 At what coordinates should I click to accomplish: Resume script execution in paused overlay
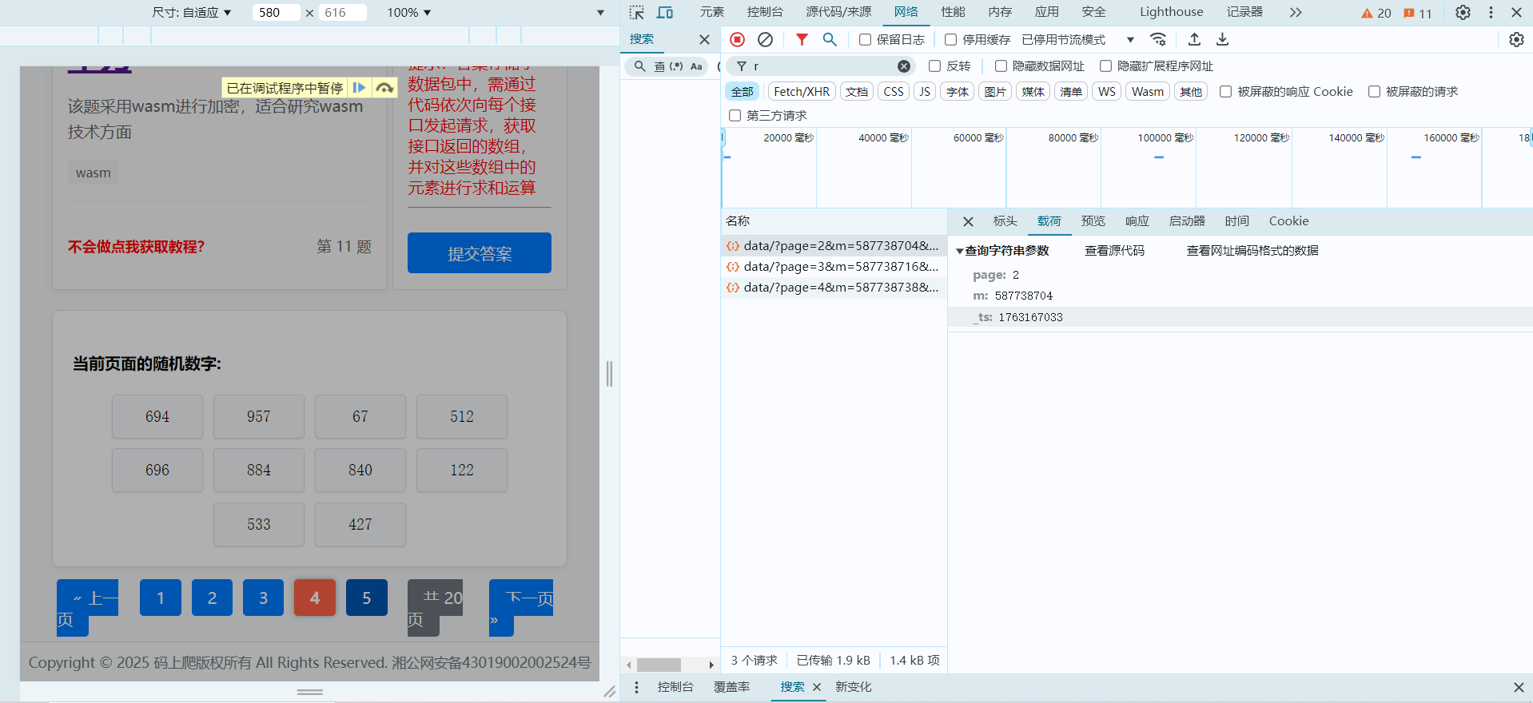click(360, 88)
